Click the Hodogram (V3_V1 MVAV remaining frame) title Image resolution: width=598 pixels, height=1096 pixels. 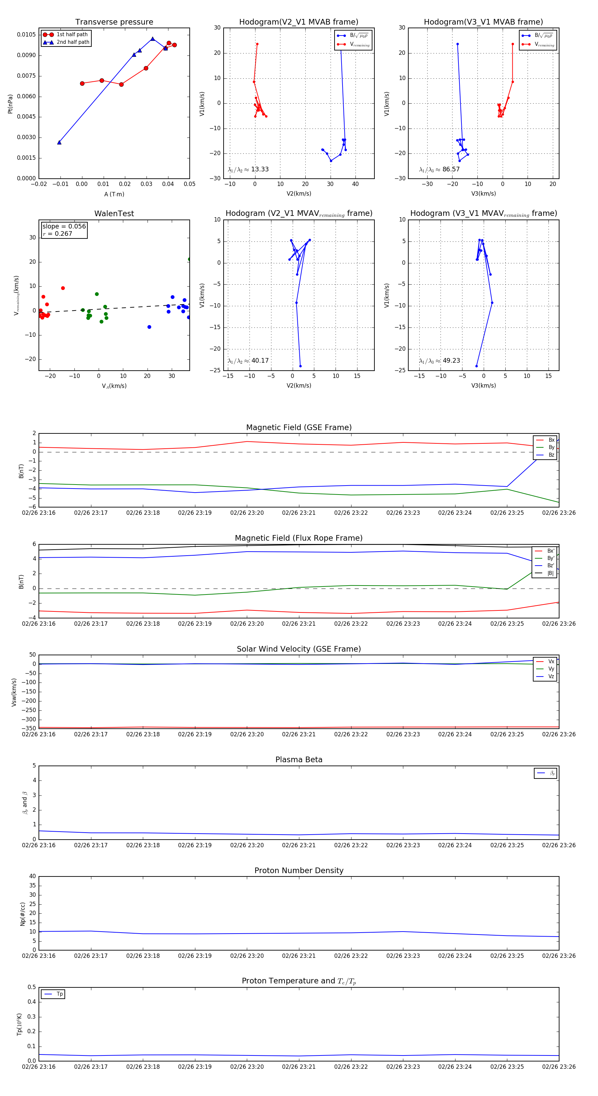[483, 214]
